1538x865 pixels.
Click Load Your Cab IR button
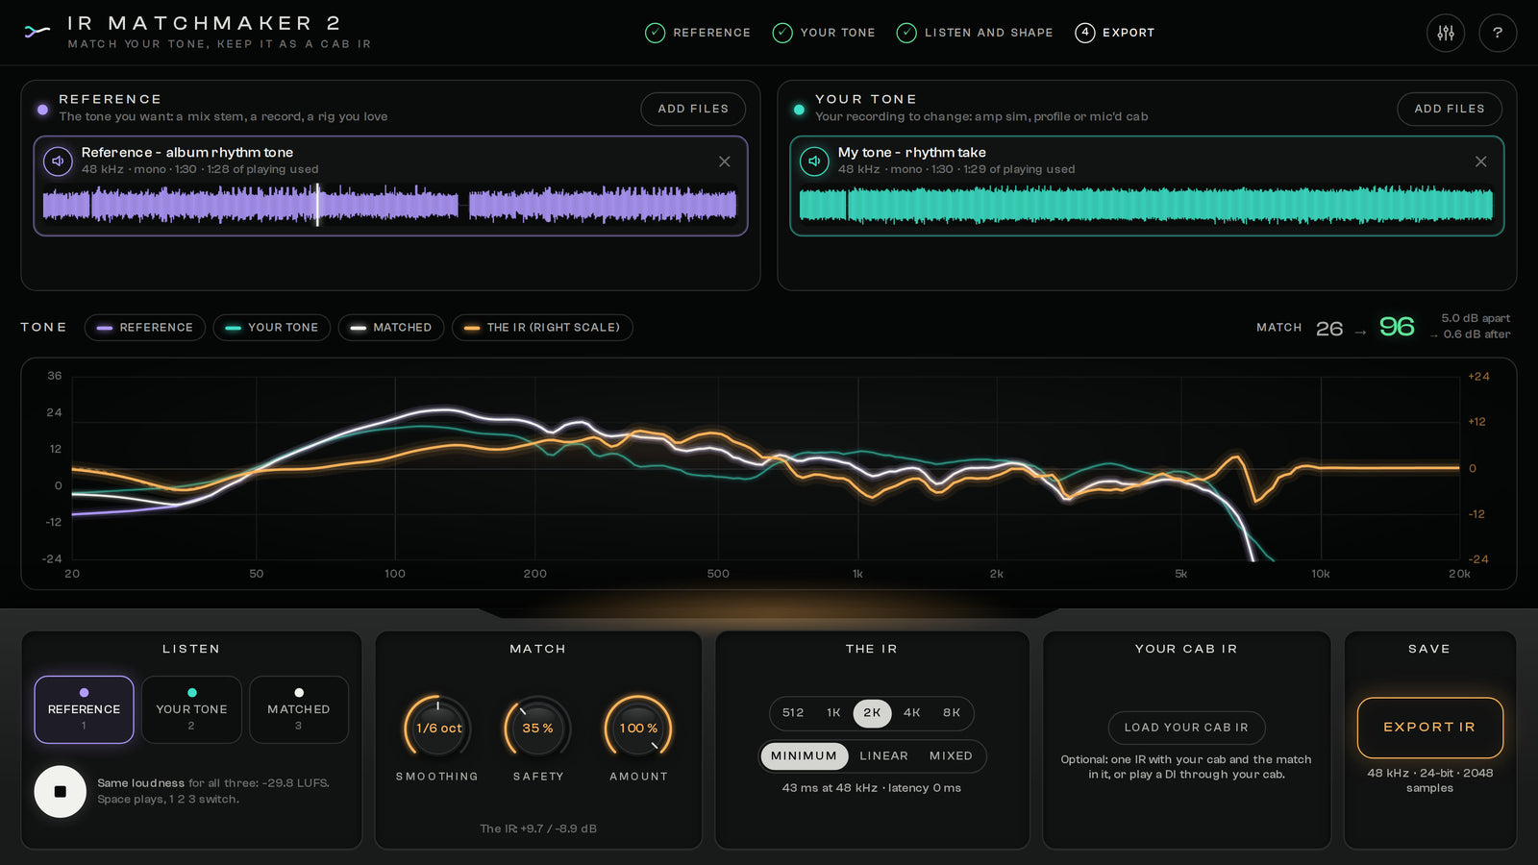coord(1186,728)
